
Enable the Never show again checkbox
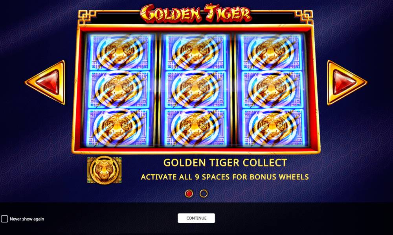tap(4, 219)
